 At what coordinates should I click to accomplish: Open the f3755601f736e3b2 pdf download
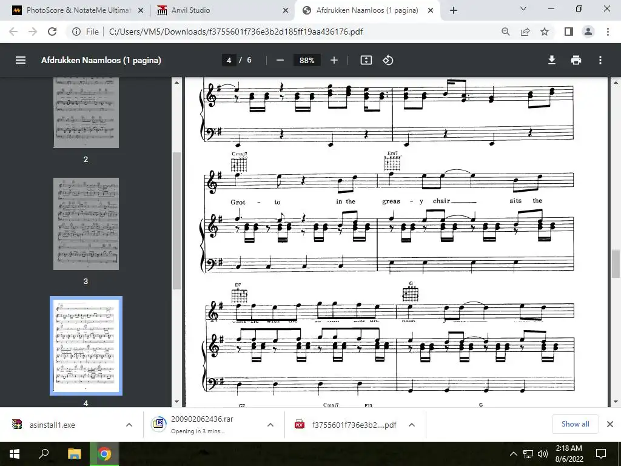(345, 425)
